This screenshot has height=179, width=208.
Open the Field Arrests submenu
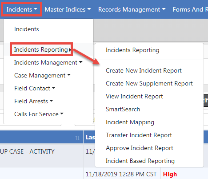click(33, 101)
